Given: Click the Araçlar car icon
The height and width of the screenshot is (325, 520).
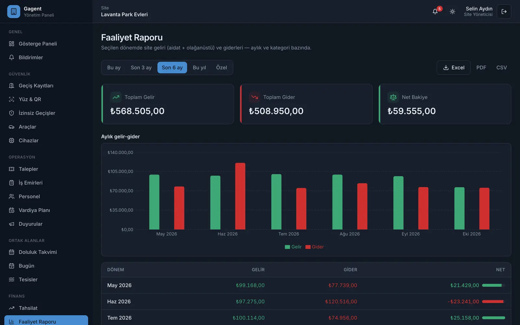Looking at the screenshot, I should (x=12, y=127).
